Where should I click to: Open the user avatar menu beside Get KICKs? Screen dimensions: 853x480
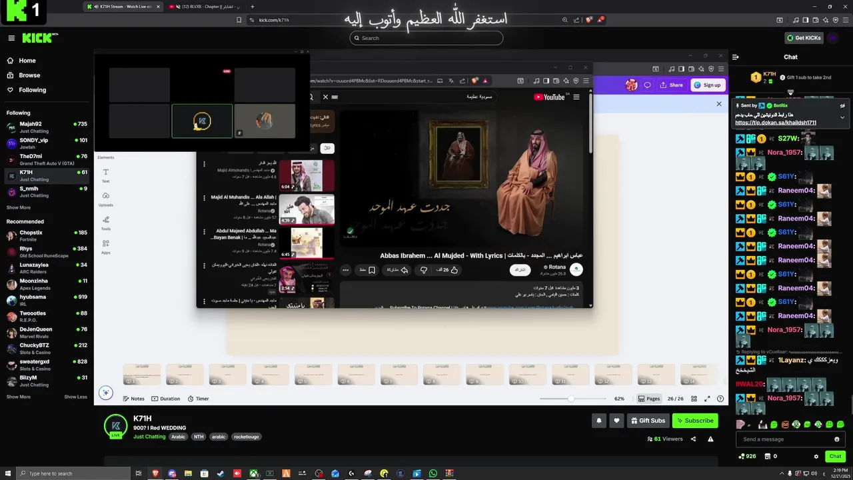click(833, 38)
